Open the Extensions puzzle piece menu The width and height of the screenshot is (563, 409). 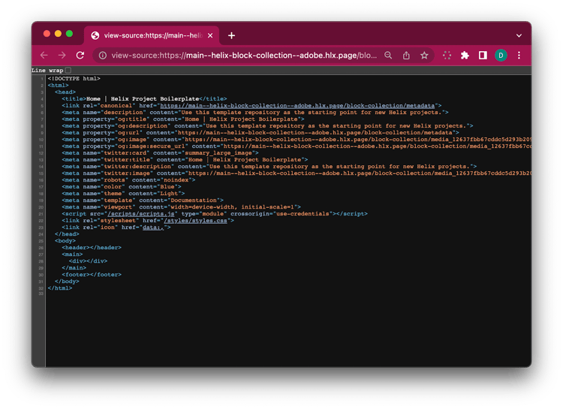click(465, 55)
